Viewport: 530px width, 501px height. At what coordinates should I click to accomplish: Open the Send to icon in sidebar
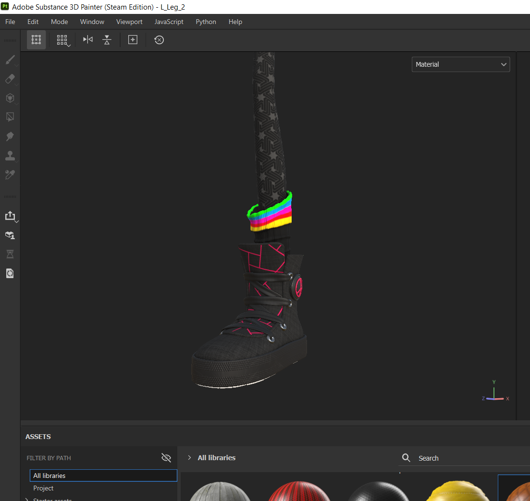pos(10,235)
